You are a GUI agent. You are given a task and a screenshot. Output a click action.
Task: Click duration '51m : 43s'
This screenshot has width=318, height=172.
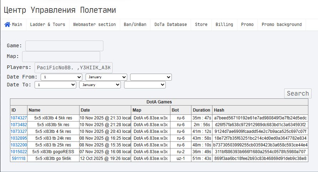coord(202,158)
